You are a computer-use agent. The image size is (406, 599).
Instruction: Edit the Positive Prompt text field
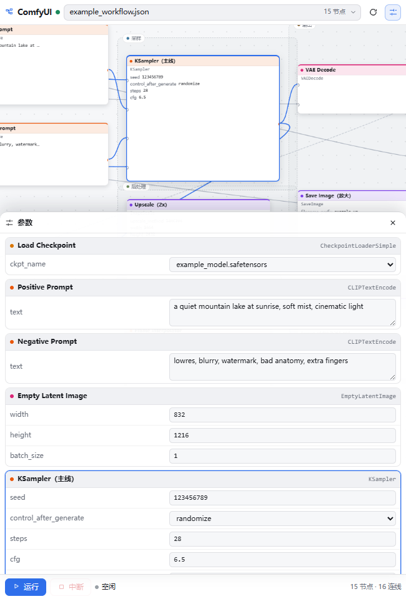click(x=282, y=313)
